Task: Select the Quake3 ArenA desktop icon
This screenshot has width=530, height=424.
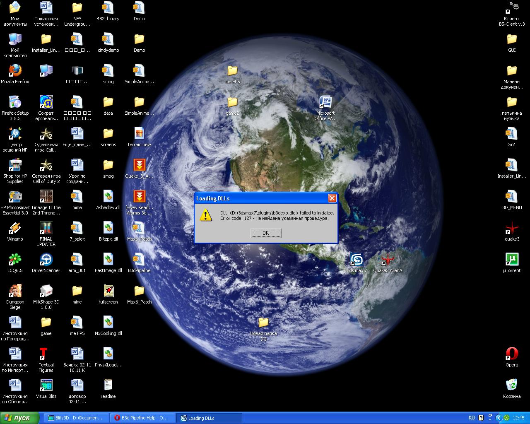Action: click(388, 260)
